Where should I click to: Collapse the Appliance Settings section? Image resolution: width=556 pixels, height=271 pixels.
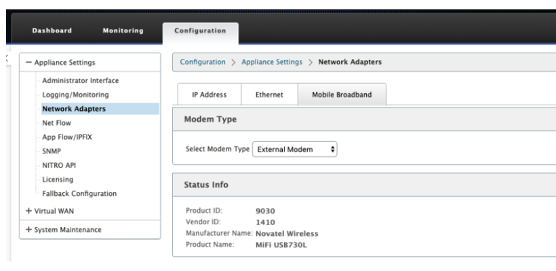pyautogui.click(x=28, y=62)
